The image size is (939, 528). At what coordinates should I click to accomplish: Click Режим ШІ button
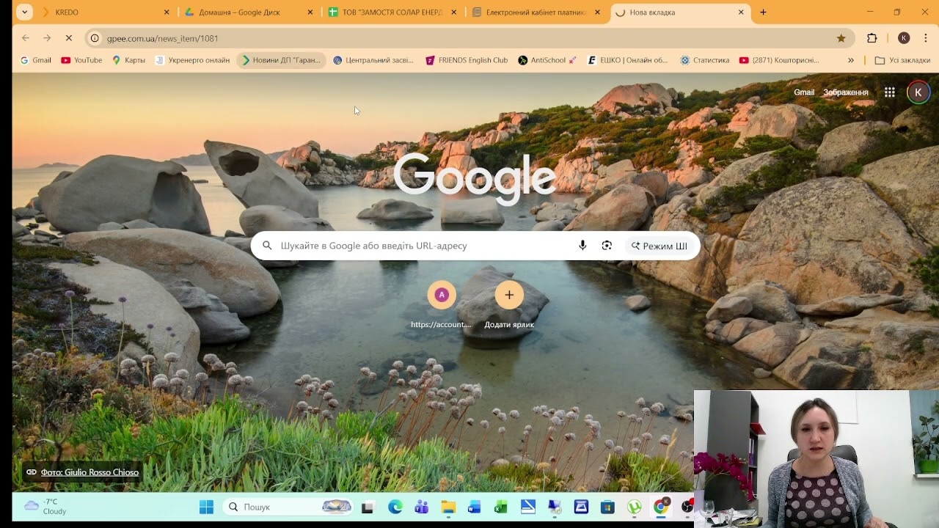[659, 246]
